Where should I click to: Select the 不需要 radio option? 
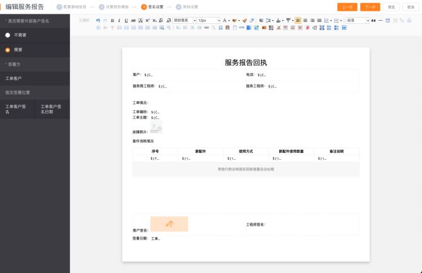point(8,35)
